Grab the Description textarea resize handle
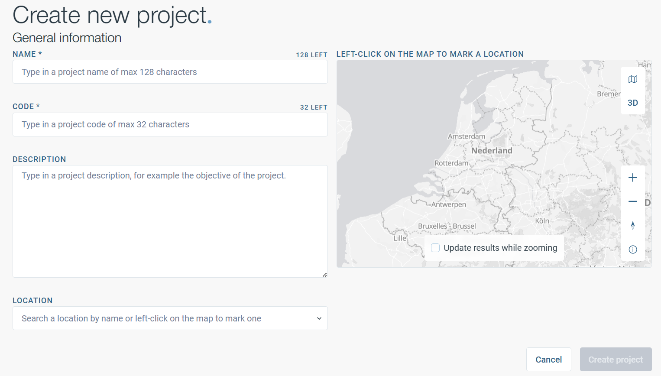661x376 pixels. coord(324,275)
